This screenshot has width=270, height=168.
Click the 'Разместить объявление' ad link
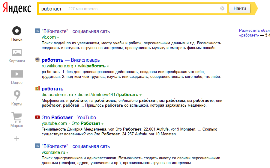point(254,30)
